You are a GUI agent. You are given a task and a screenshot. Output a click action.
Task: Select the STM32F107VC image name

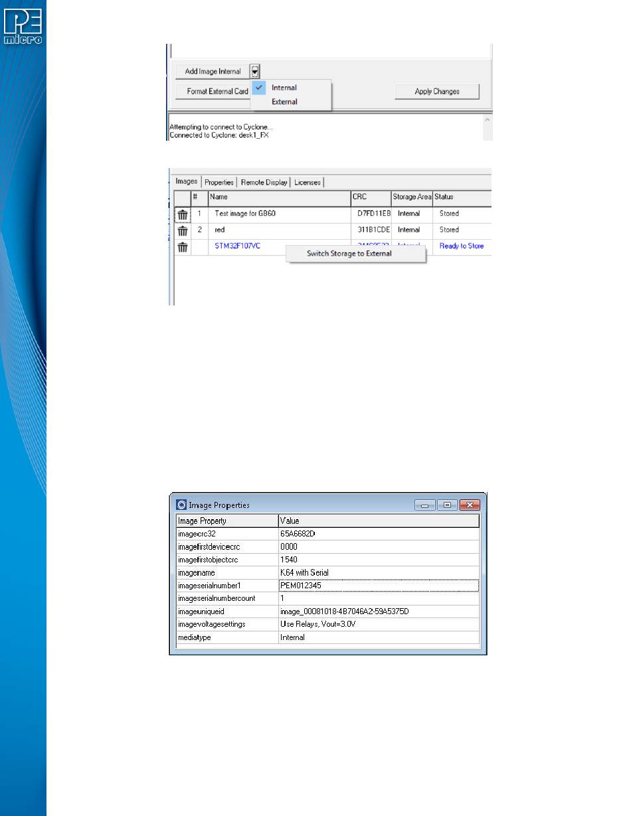point(237,246)
